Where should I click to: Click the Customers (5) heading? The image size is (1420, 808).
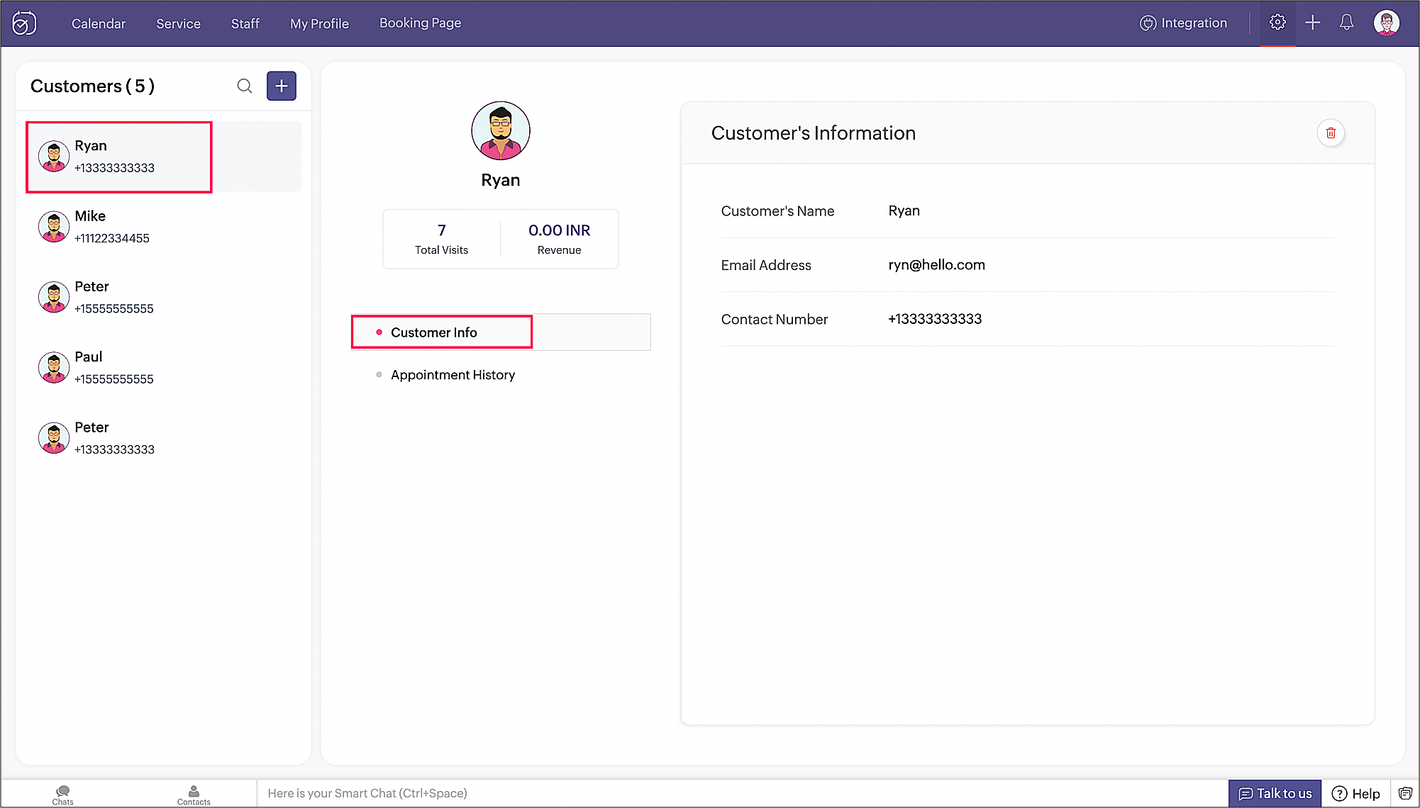tap(92, 86)
